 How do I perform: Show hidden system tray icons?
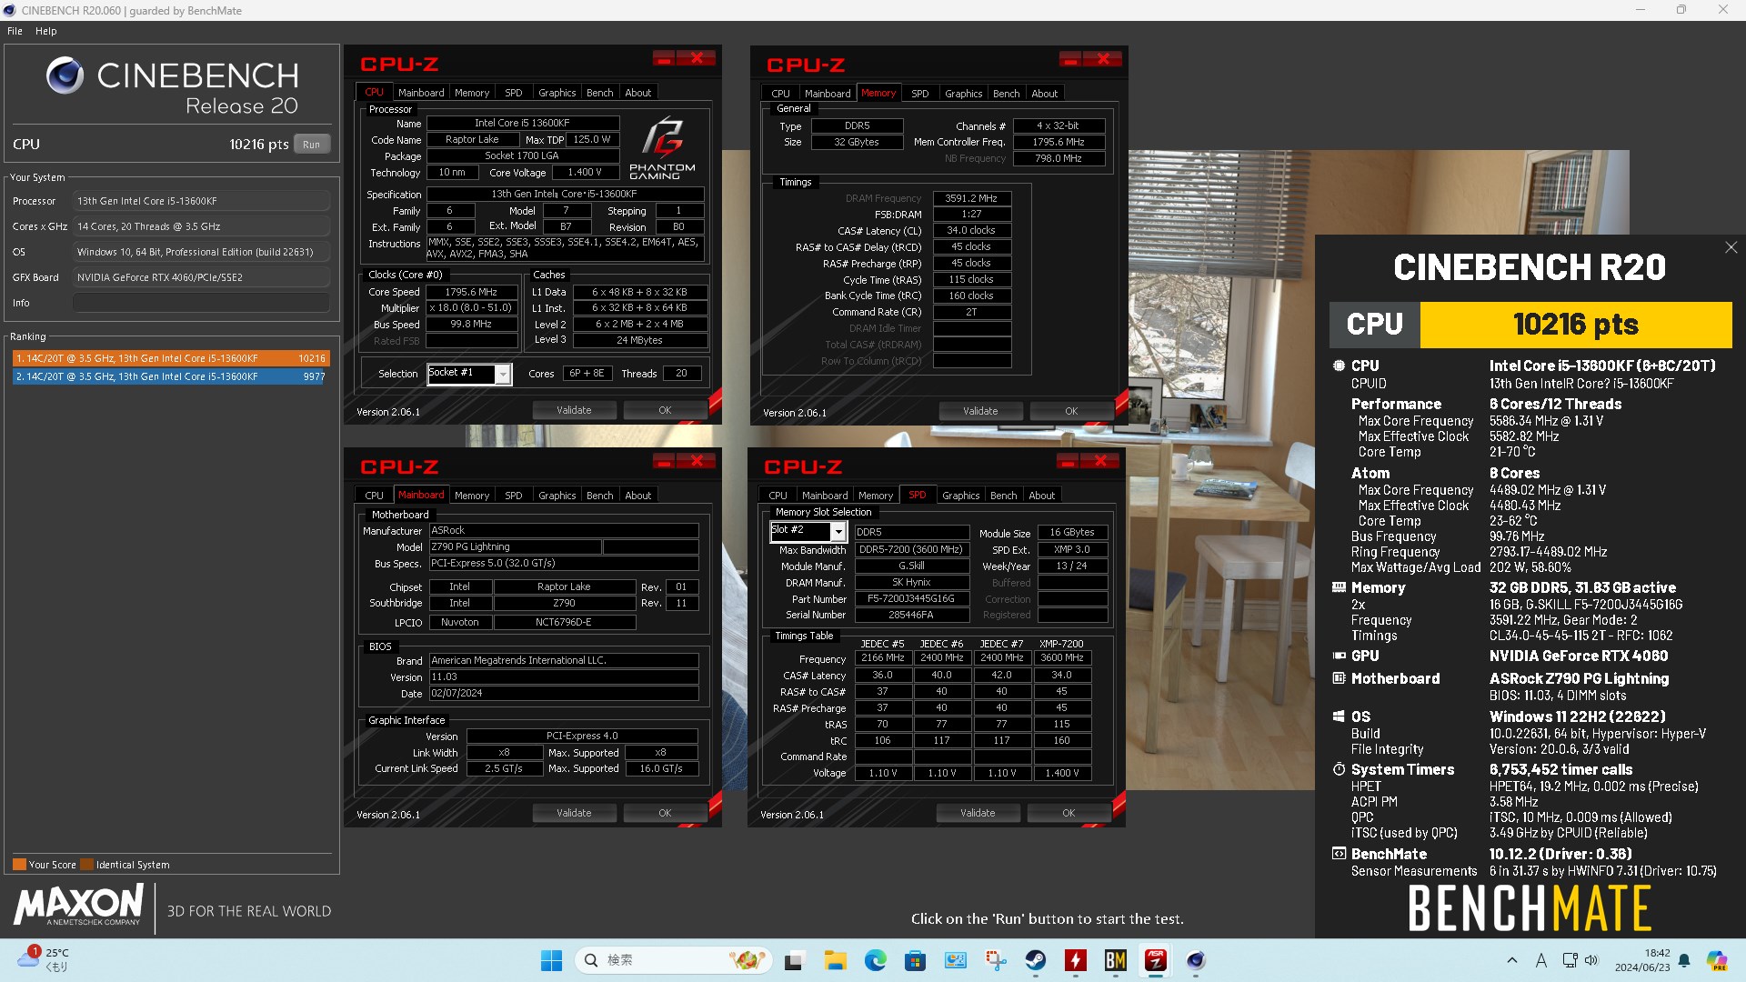tap(1511, 960)
